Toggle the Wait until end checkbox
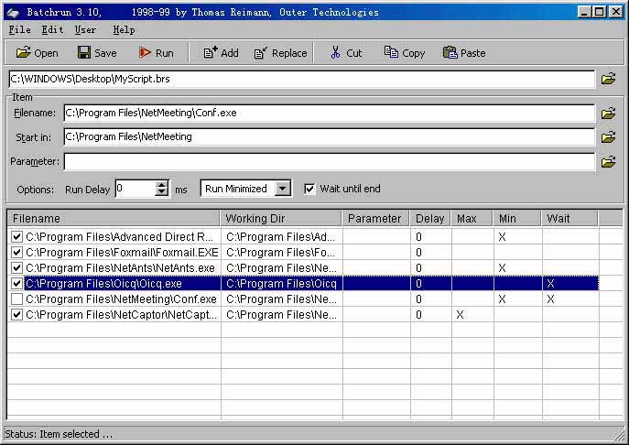 [309, 189]
